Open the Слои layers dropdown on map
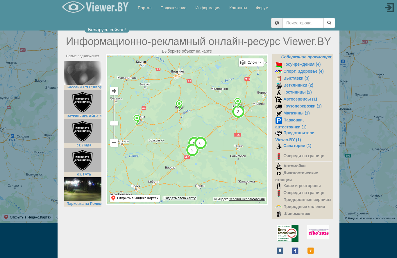The image size is (397, 258). pyautogui.click(x=251, y=62)
